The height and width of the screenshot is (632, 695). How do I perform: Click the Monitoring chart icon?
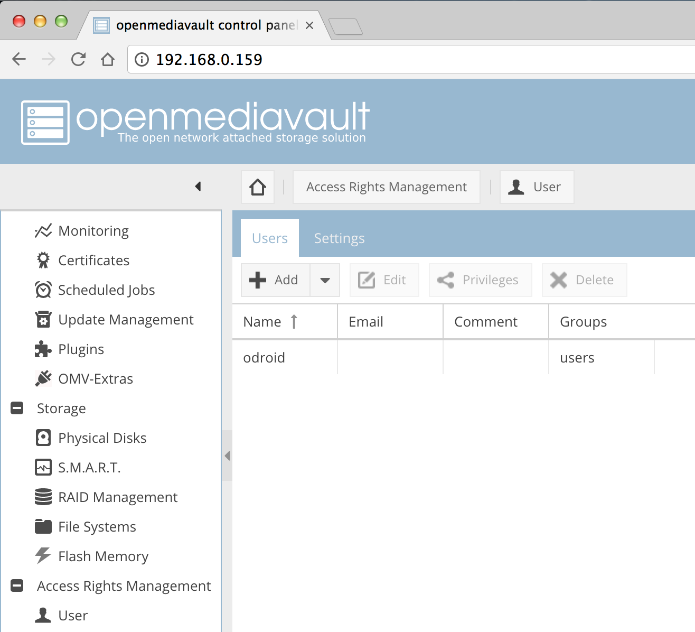click(x=43, y=231)
